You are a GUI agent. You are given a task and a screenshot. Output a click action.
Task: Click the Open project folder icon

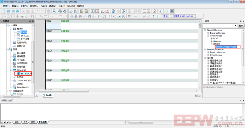pyautogui.click(x=8, y=11)
